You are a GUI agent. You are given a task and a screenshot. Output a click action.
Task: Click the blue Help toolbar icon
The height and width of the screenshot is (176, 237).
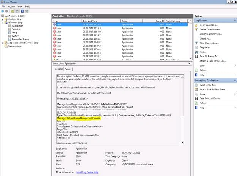22,11
